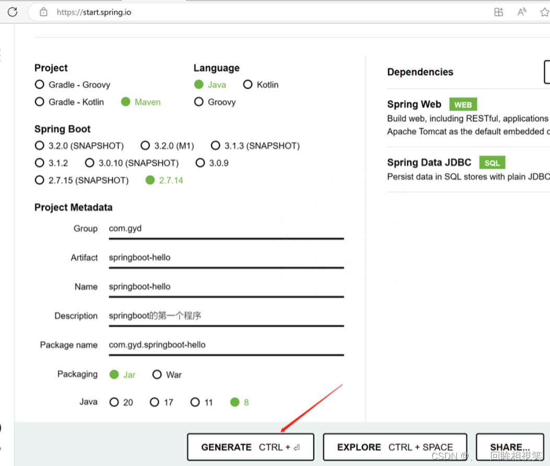Select Kotlin as the language
The height and width of the screenshot is (466, 550).
pos(248,84)
